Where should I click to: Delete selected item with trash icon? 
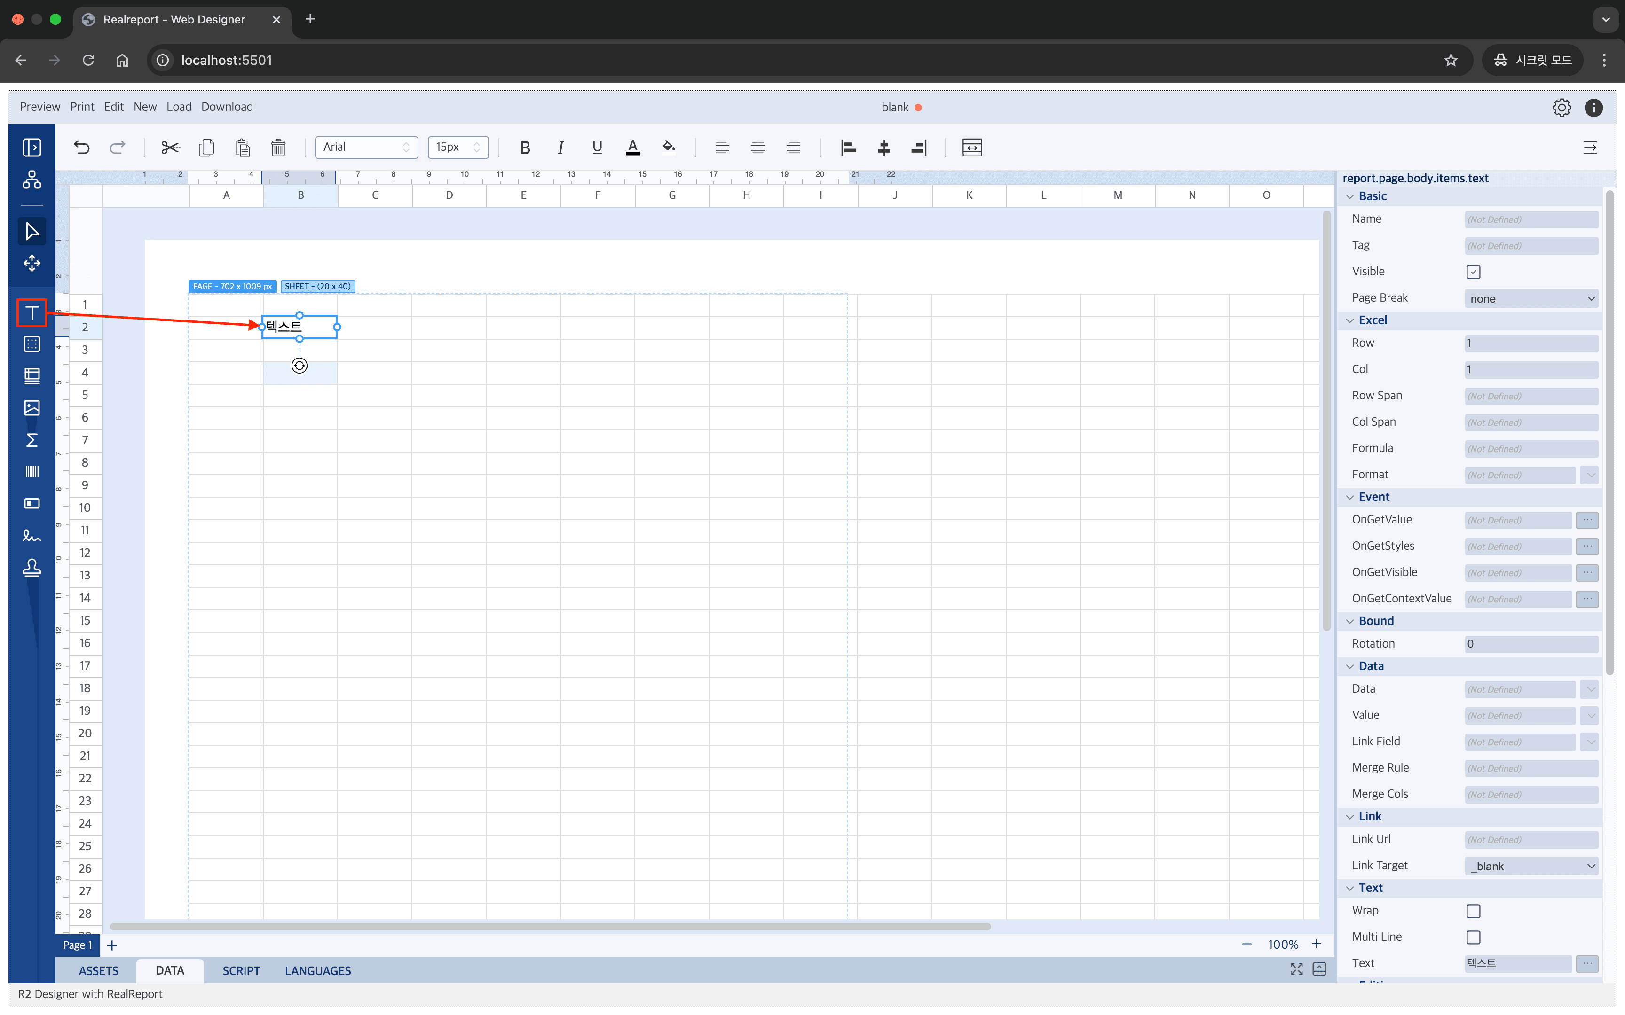[x=278, y=147]
